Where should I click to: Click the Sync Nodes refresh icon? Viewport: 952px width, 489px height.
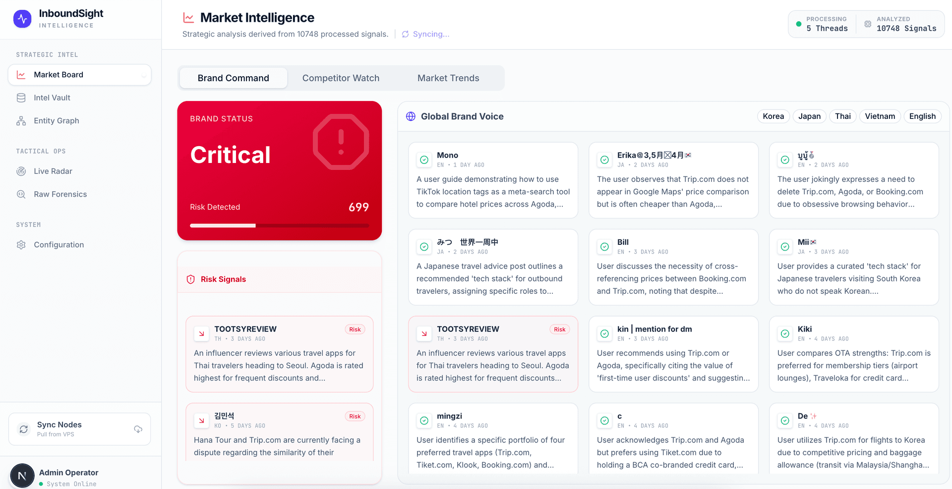pos(23,429)
